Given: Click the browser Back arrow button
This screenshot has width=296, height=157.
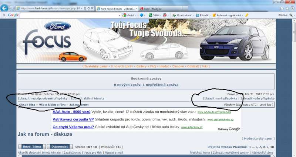Looking at the screenshot, I should coord(5,8).
